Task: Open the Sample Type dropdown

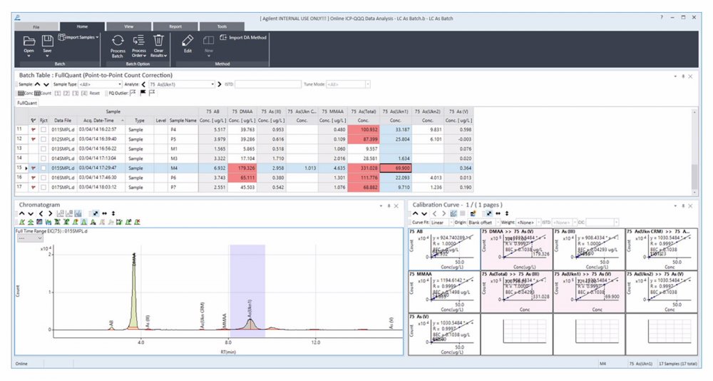Action: coord(101,84)
